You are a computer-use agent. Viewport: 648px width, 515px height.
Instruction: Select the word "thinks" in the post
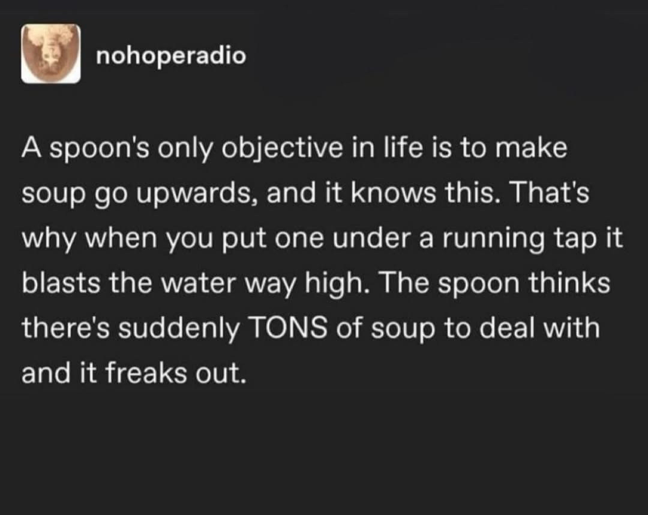[x=569, y=284]
